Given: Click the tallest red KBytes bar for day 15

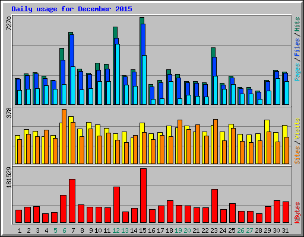Looking at the screenshot, I should click(143, 196).
